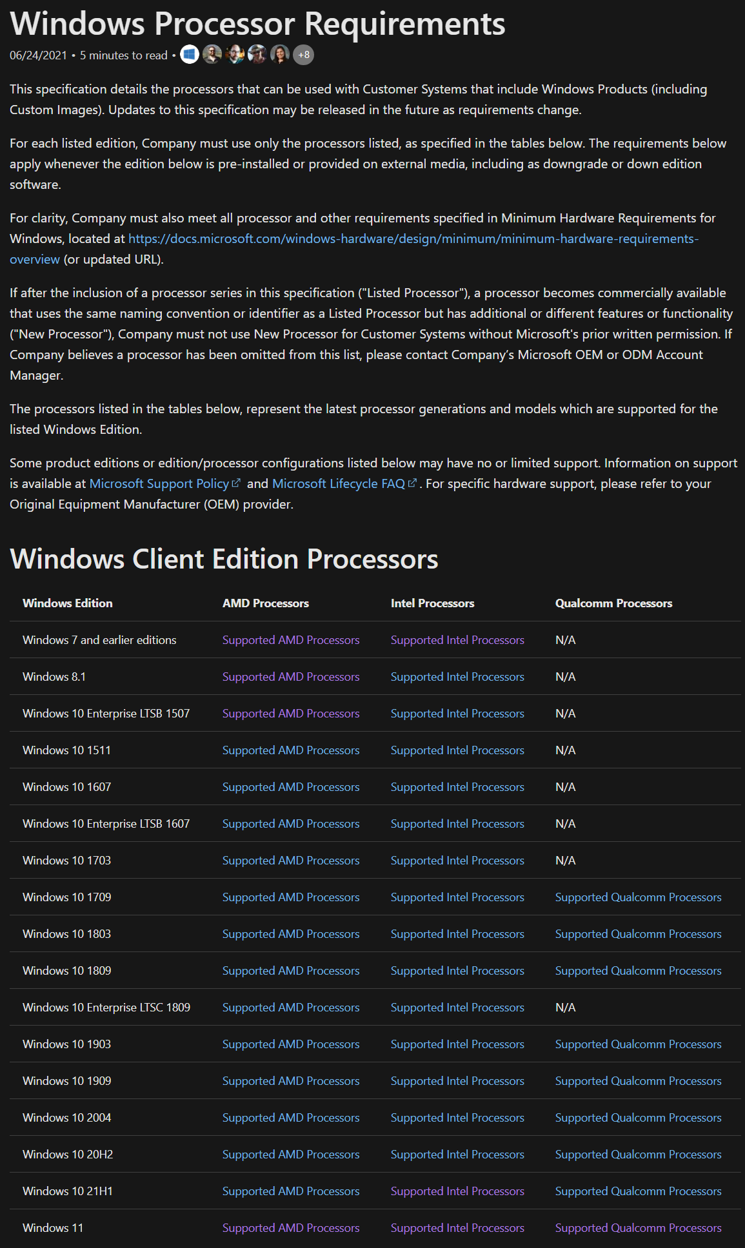Open the Microsoft Lifecycle FAQ link
Screen dimensions: 745x1248
point(338,483)
